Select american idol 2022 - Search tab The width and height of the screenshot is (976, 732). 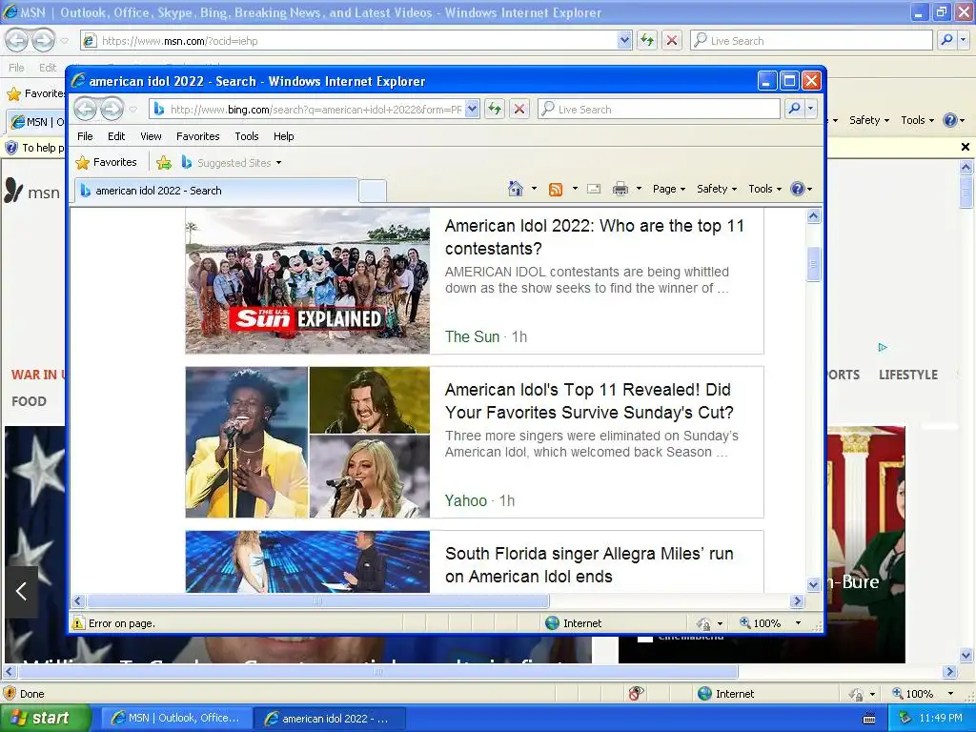[x=216, y=191]
